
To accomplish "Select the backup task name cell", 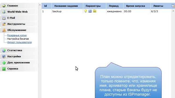I will [67, 11].
